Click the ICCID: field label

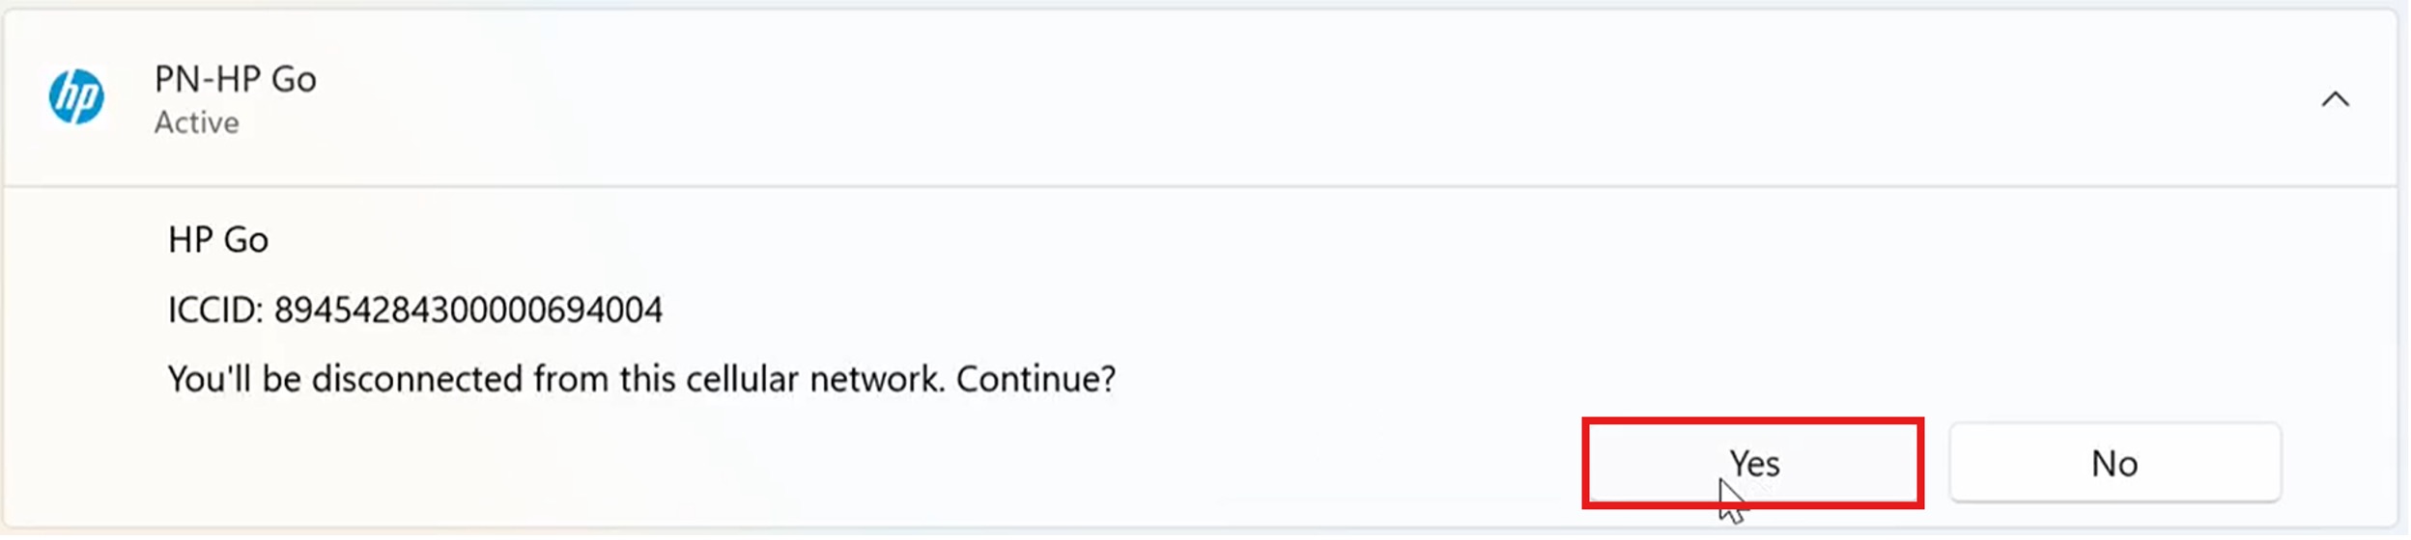click(214, 310)
